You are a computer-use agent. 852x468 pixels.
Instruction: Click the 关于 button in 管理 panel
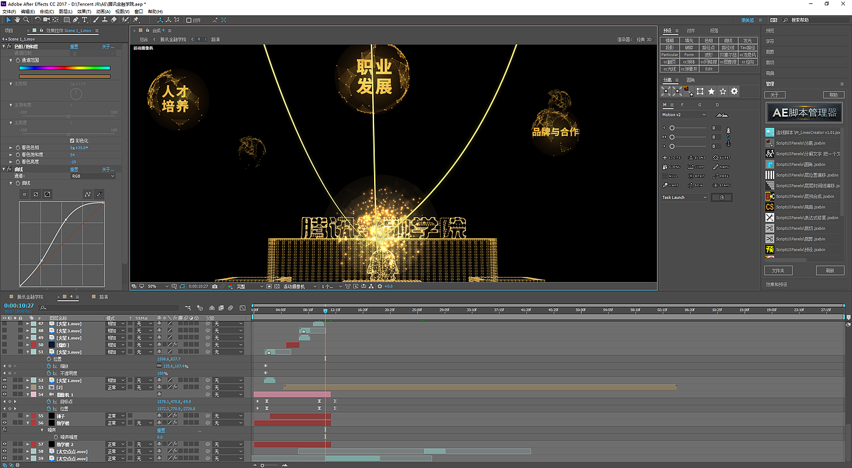coord(776,95)
